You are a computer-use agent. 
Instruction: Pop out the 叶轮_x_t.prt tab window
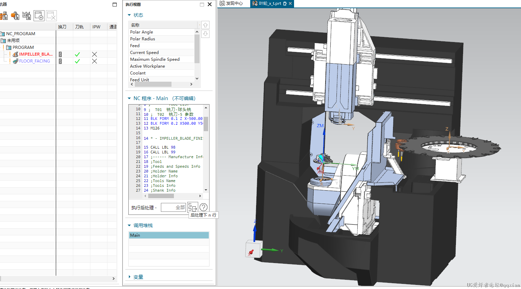285,3
